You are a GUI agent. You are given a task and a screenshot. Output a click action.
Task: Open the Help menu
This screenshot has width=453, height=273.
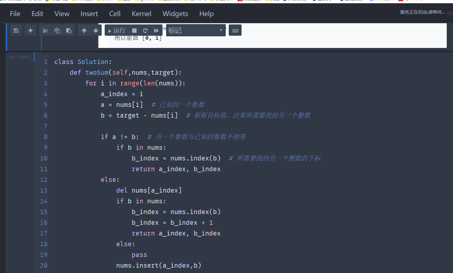[206, 14]
